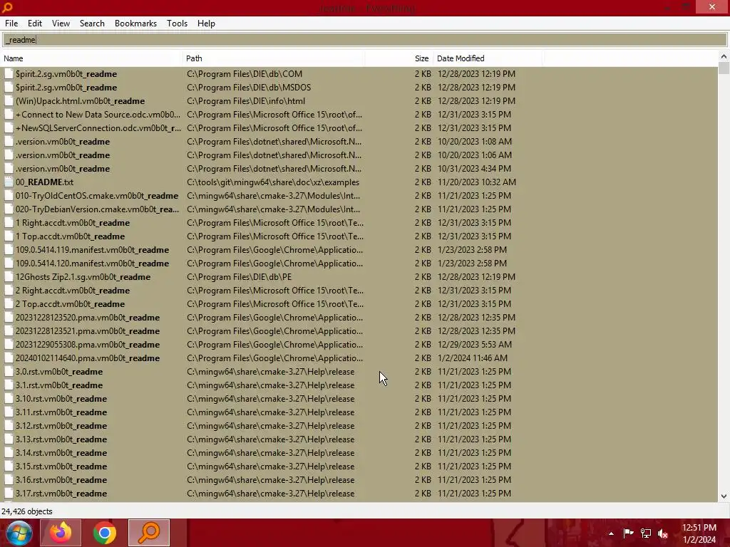The width and height of the screenshot is (730, 547).
Task: Open the Windows Start button
Action: 19,533
